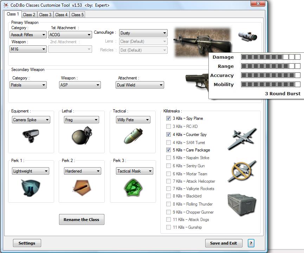
Task: Open the primary Weapon M16 dropdown
Action: 28,49
